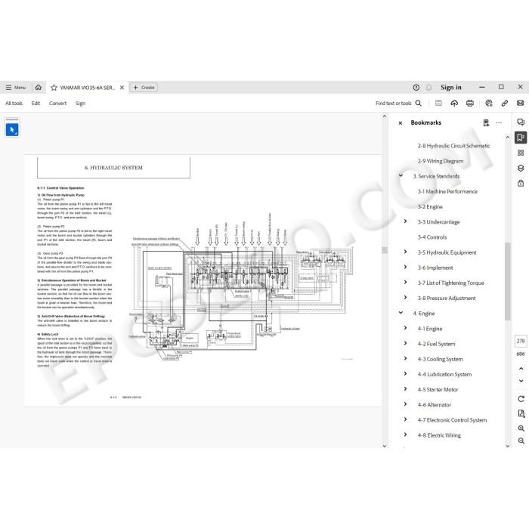Click the Sign in link
Viewport: 529px width, 529px height.
point(450,88)
